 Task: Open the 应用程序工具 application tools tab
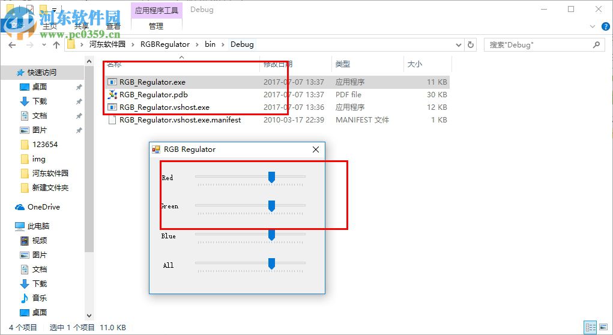[x=156, y=10]
